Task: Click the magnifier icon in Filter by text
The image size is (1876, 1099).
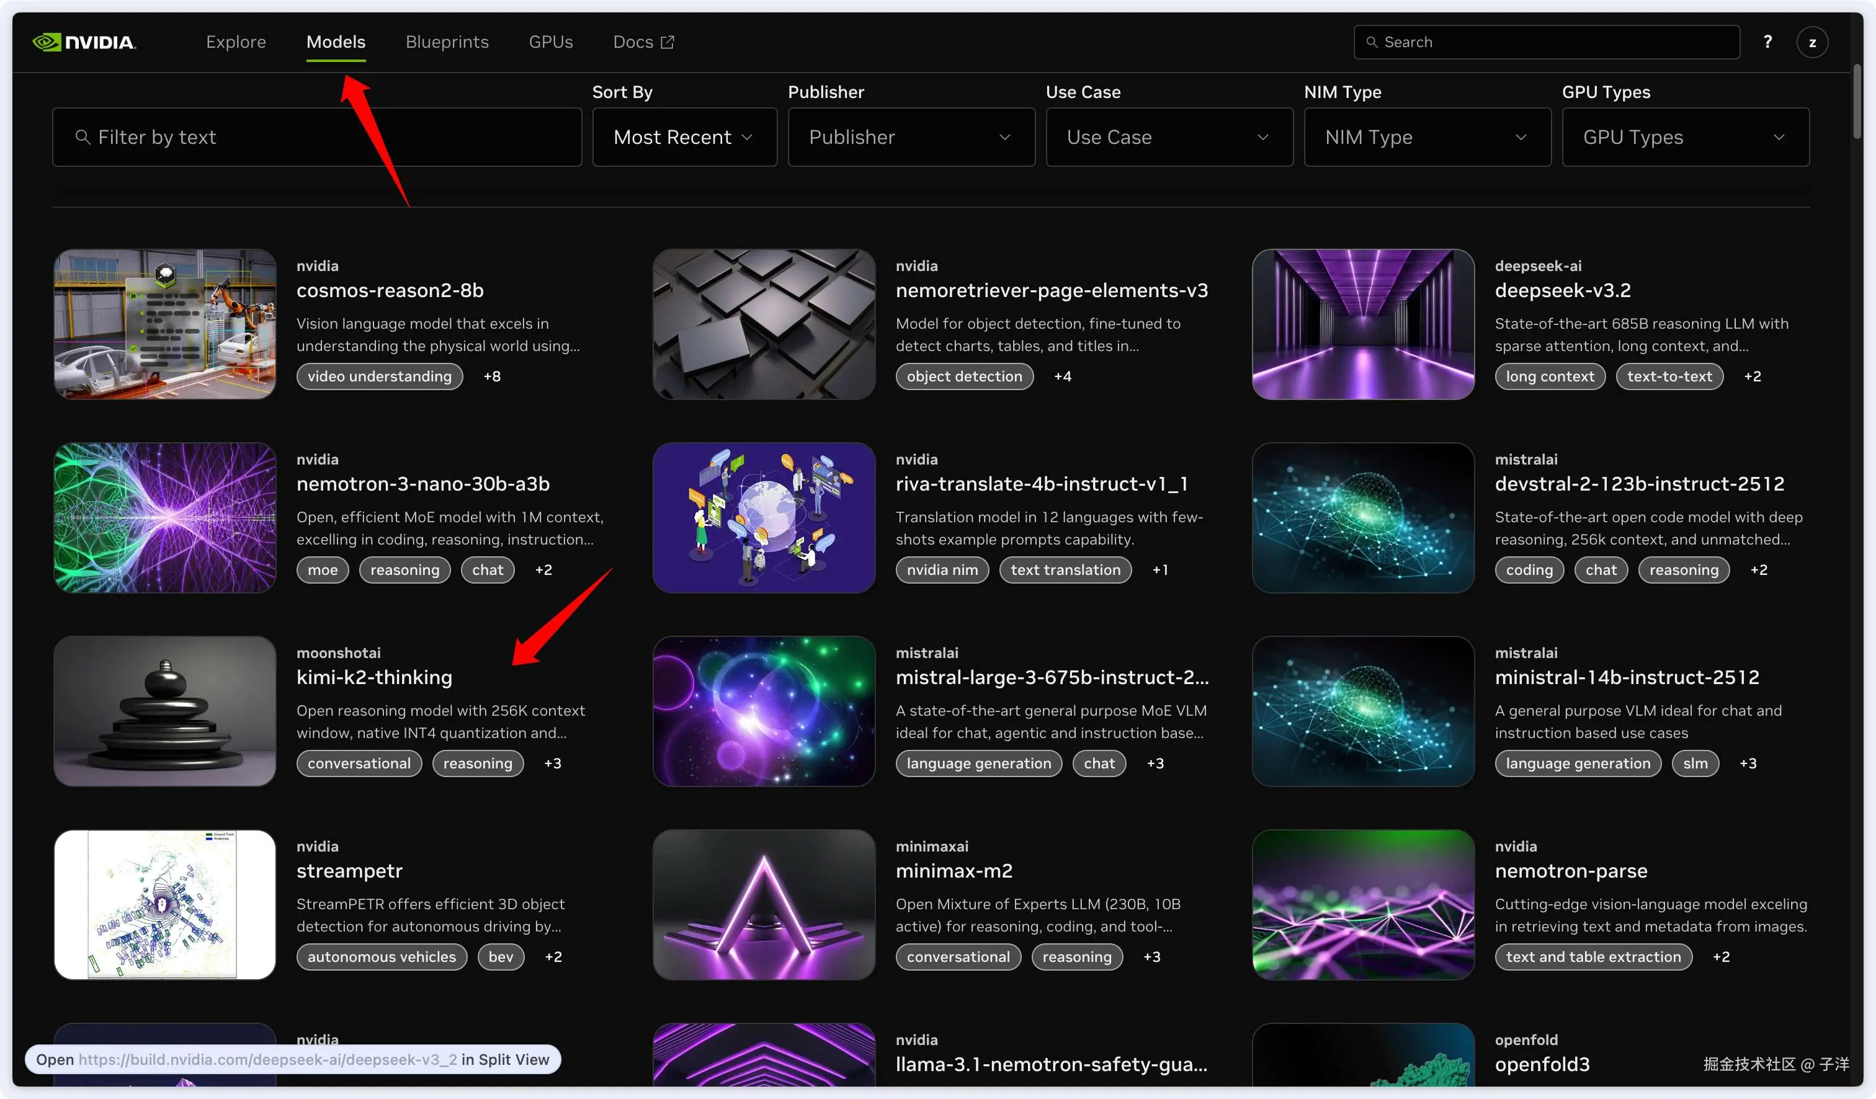Action: (83, 137)
